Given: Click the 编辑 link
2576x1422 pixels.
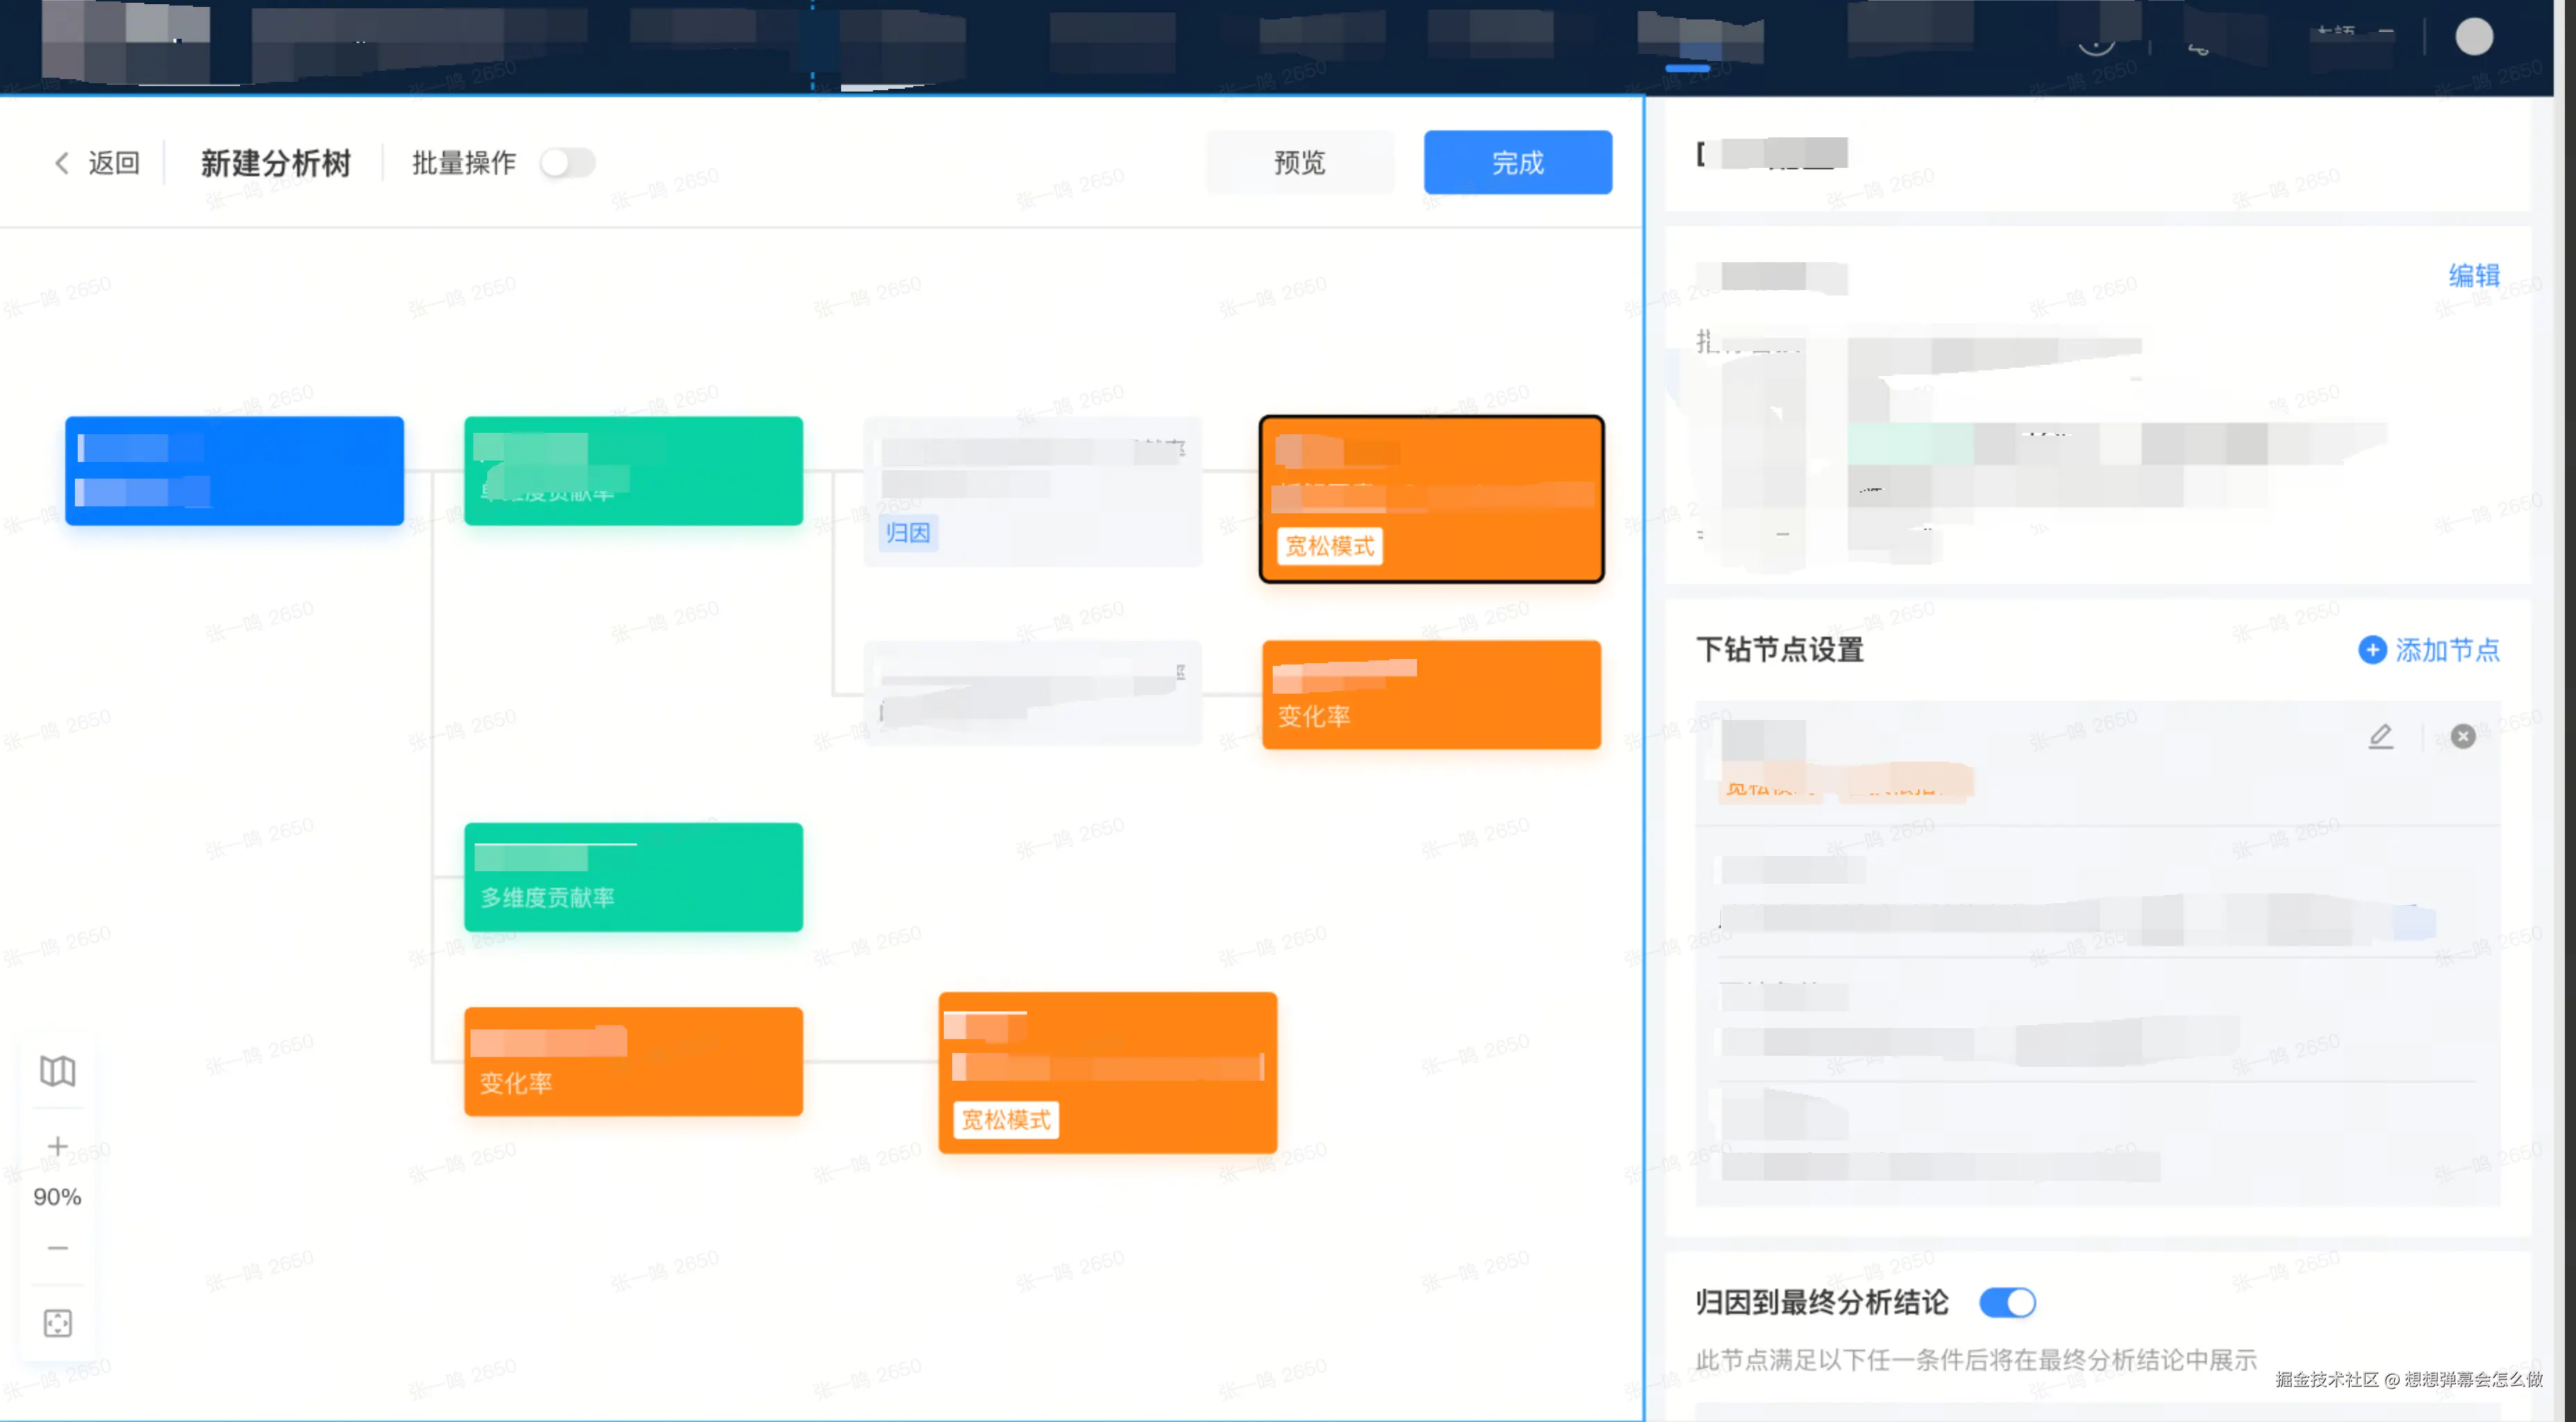Looking at the screenshot, I should tap(2474, 276).
